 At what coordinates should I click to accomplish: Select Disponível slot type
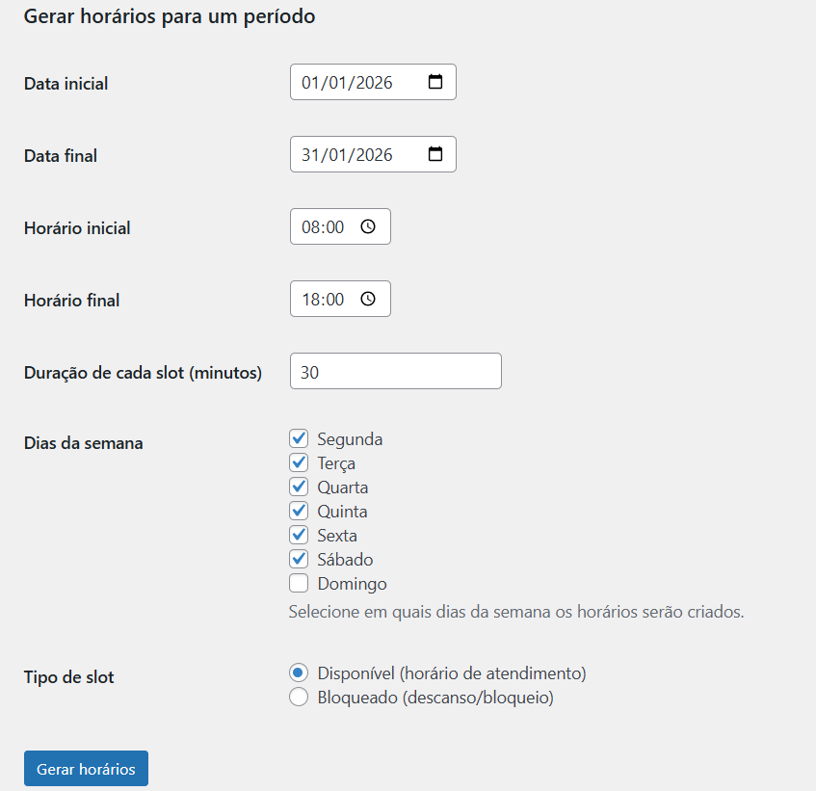pyautogui.click(x=299, y=673)
